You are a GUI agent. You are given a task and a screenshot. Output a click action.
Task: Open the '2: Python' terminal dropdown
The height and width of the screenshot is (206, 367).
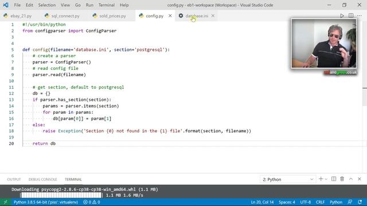tap(288, 179)
